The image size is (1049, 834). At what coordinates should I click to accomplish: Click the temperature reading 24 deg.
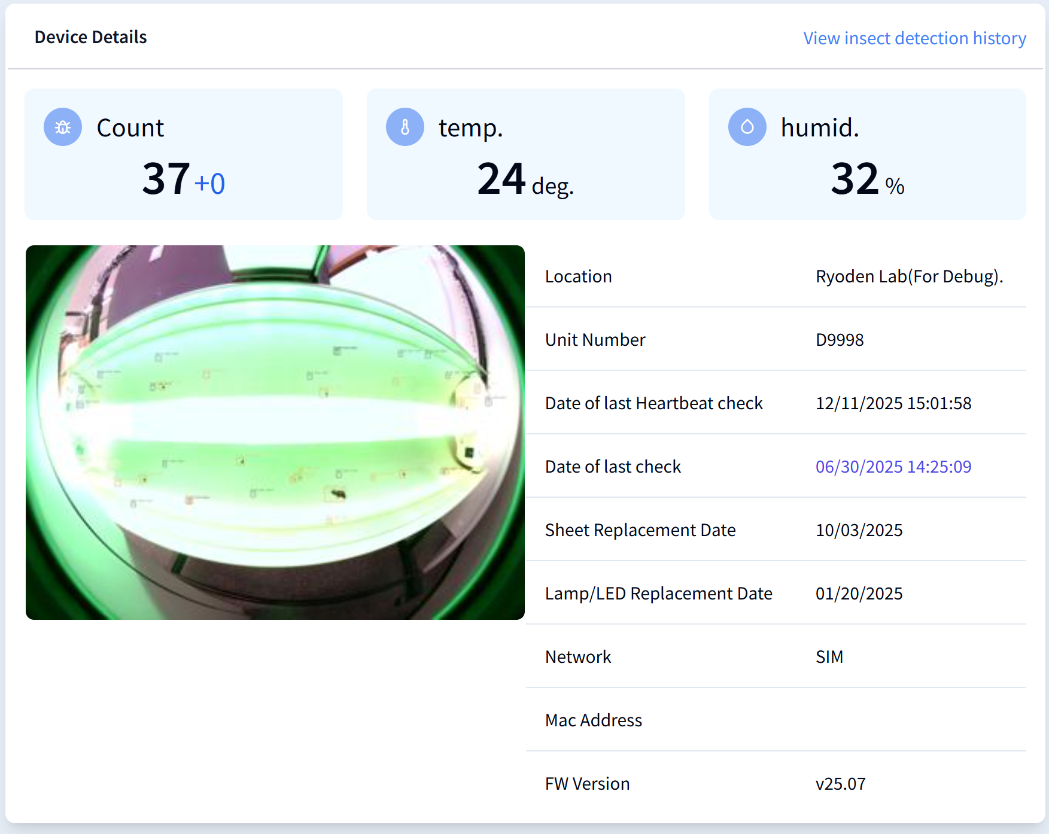[525, 180]
